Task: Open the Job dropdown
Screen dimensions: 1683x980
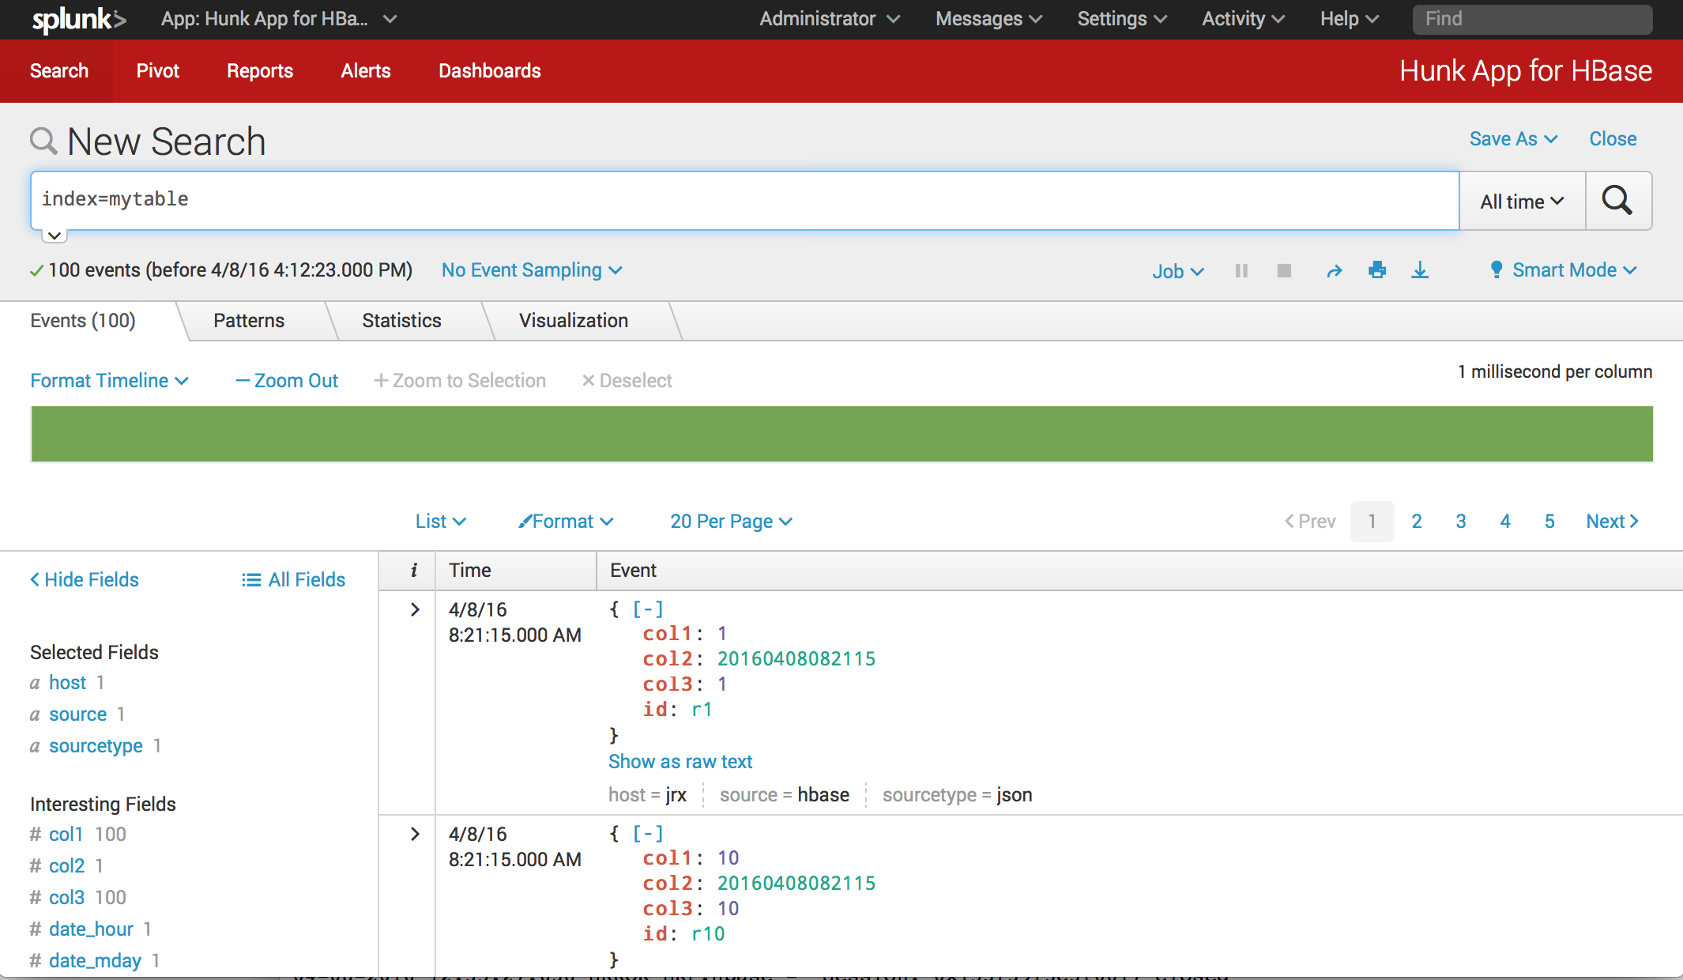Action: click(x=1178, y=271)
